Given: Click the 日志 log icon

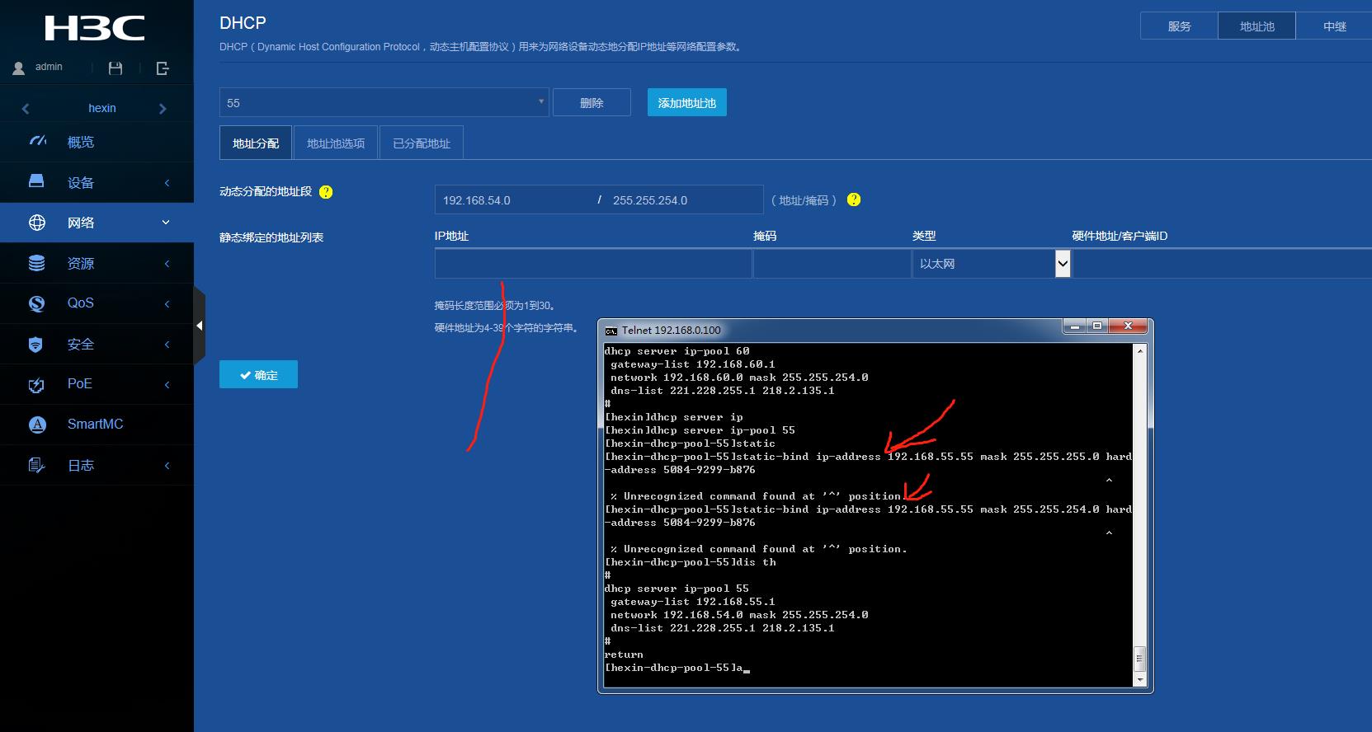Looking at the screenshot, I should (x=36, y=466).
